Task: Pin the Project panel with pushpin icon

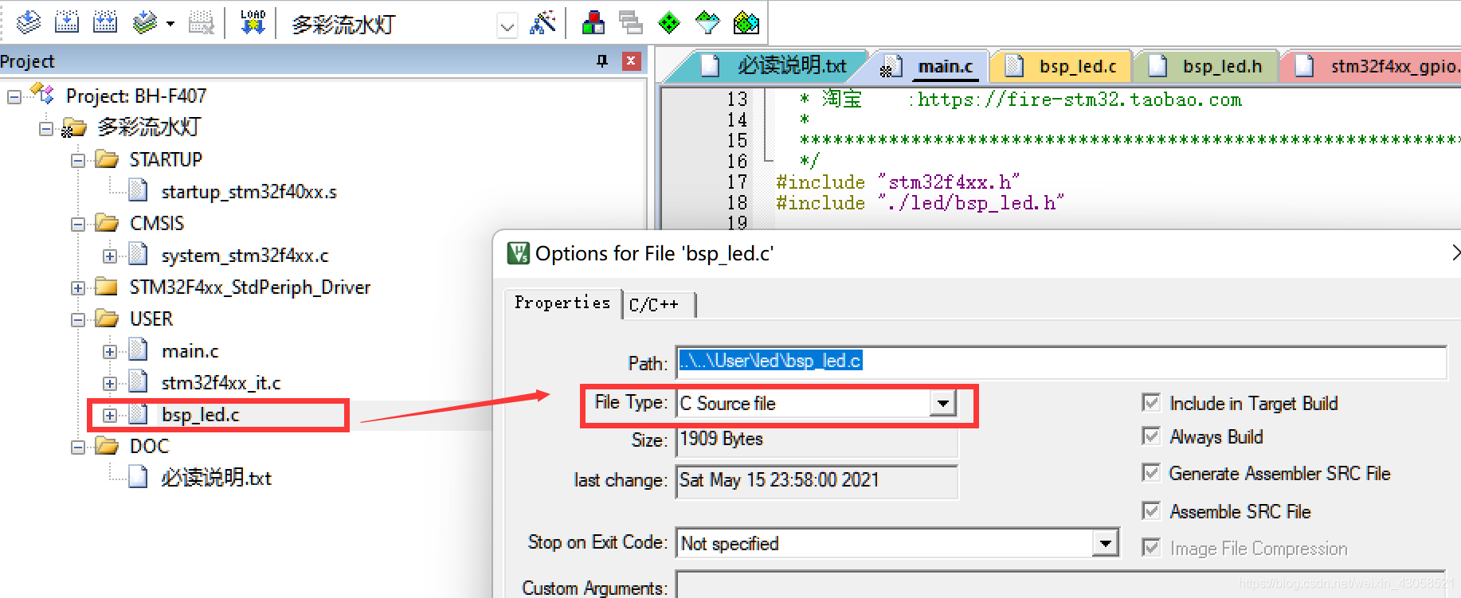Action: click(x=602, y=61)
